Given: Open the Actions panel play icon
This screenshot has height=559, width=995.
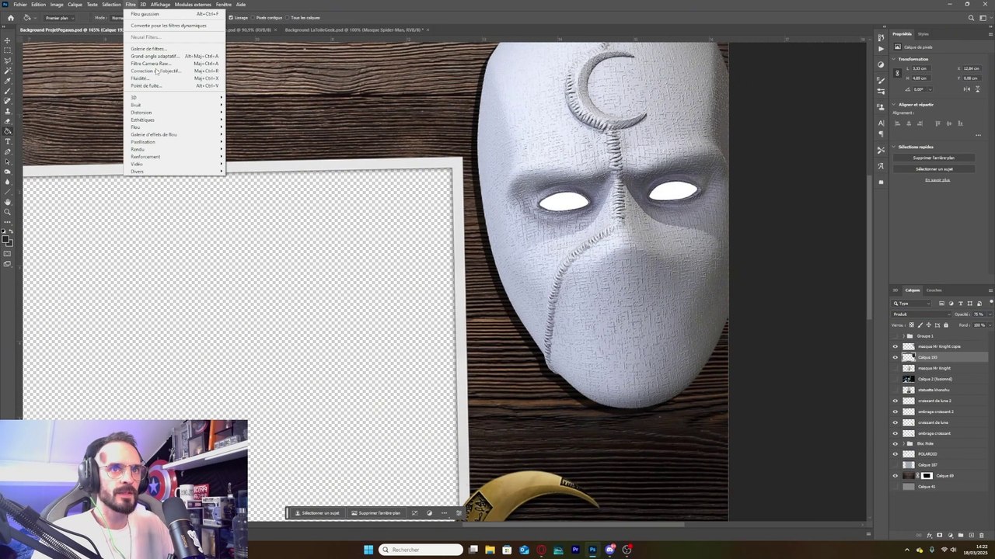Looking at the screenshot, I should point(881,49).
